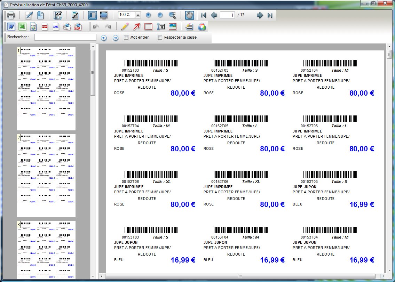
Task: Open the annotation color picker
Action: tap(202, 26)
